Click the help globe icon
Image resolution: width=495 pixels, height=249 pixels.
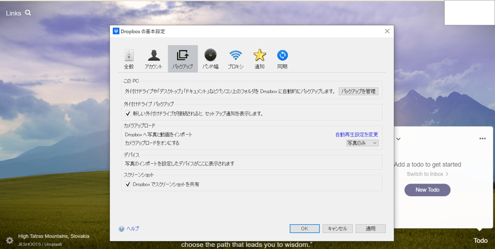point(122,229)
